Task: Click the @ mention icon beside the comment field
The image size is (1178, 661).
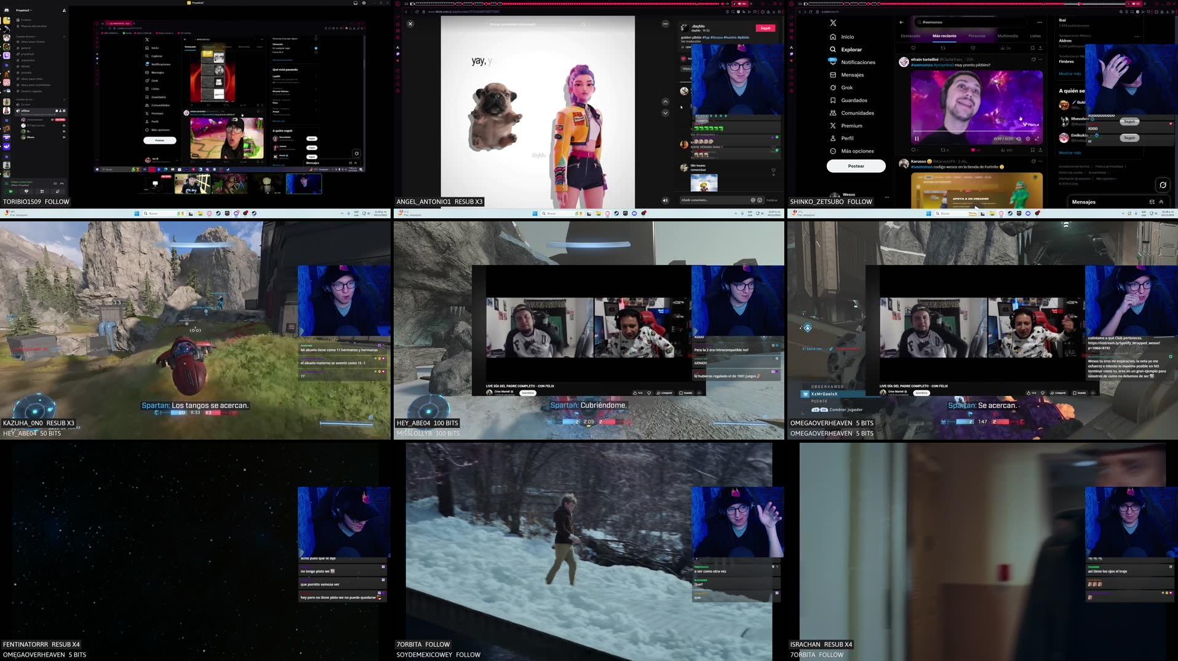Action: 753,200
